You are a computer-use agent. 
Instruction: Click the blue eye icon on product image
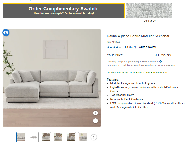(6, 33)
